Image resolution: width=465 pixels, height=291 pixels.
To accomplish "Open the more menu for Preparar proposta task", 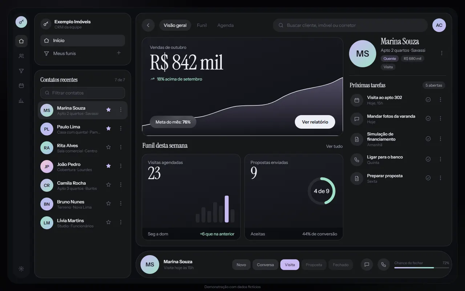I will (441, 178).
